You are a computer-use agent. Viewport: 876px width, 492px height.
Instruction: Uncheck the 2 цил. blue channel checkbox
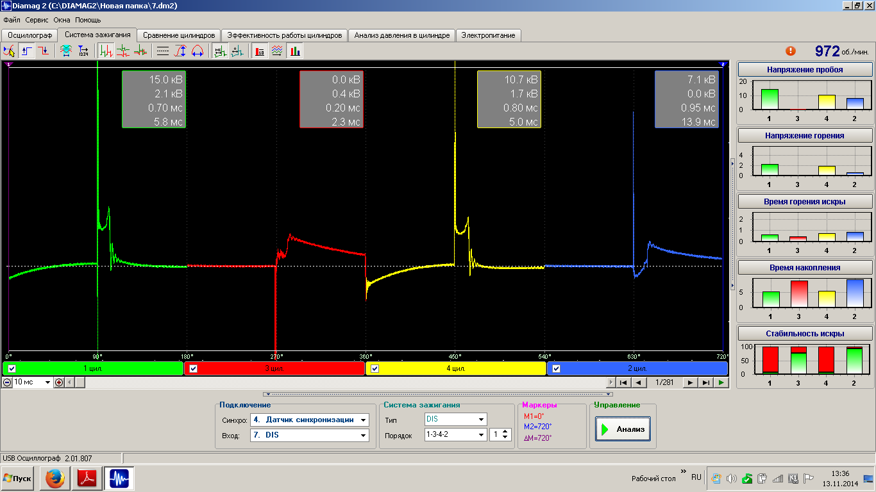pos(557,368)
